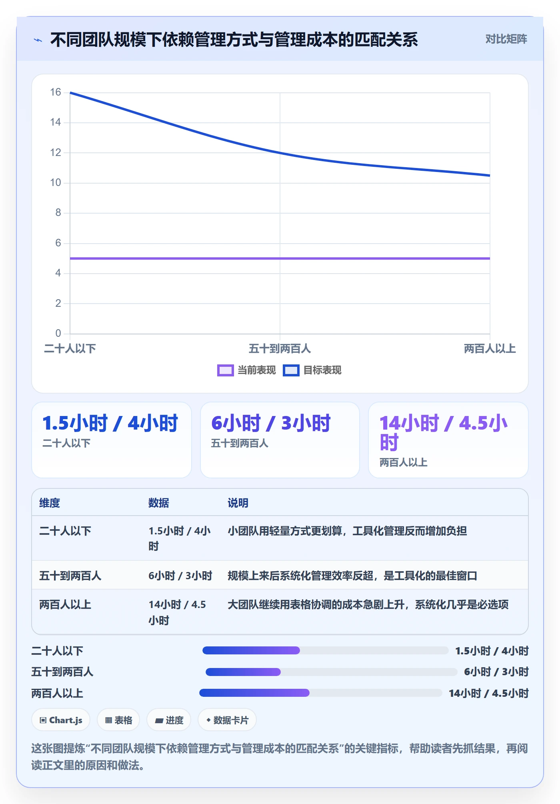Select the 进度 tag chip
This screenshot has height=804, width=560.
(169, 720)
